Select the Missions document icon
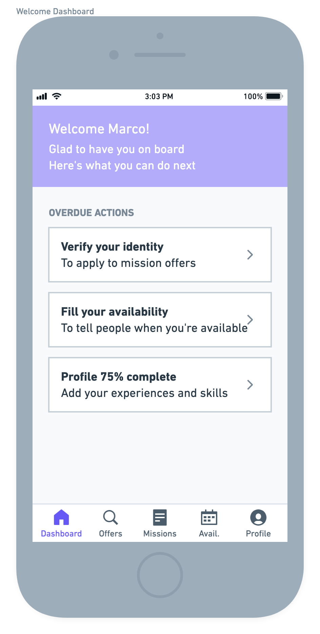The image size is (320, 634). coord(160,517)
